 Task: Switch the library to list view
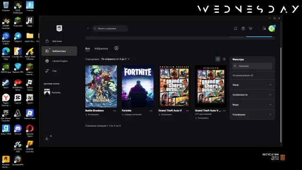224,59
